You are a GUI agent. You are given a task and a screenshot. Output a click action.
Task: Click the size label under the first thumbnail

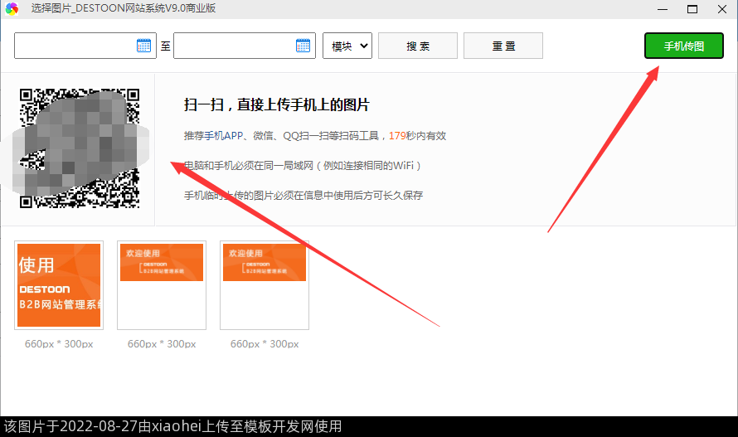59,343
